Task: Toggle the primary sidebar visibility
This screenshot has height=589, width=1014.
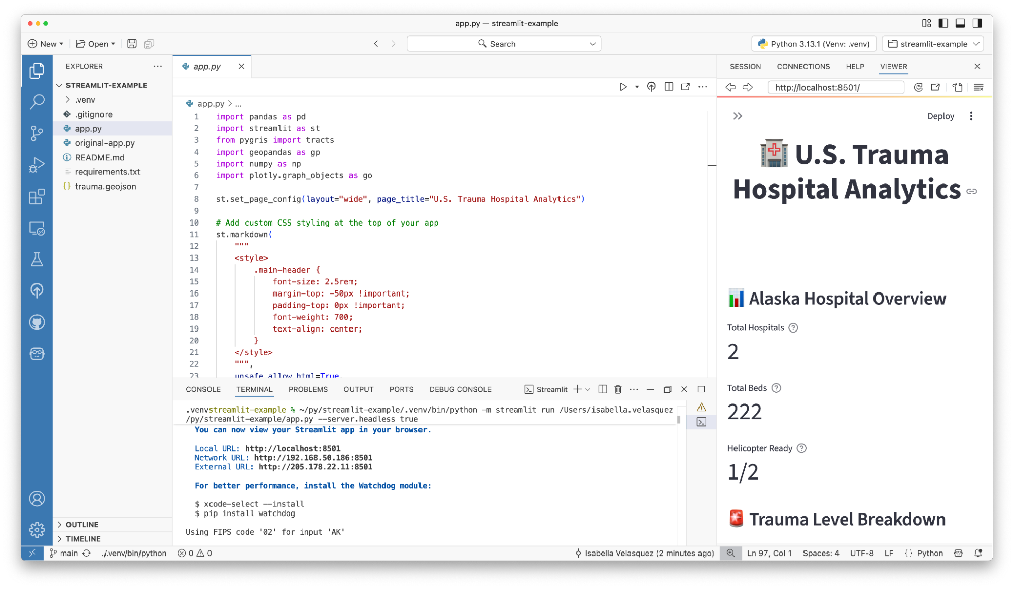Action: tap(943, 23)
